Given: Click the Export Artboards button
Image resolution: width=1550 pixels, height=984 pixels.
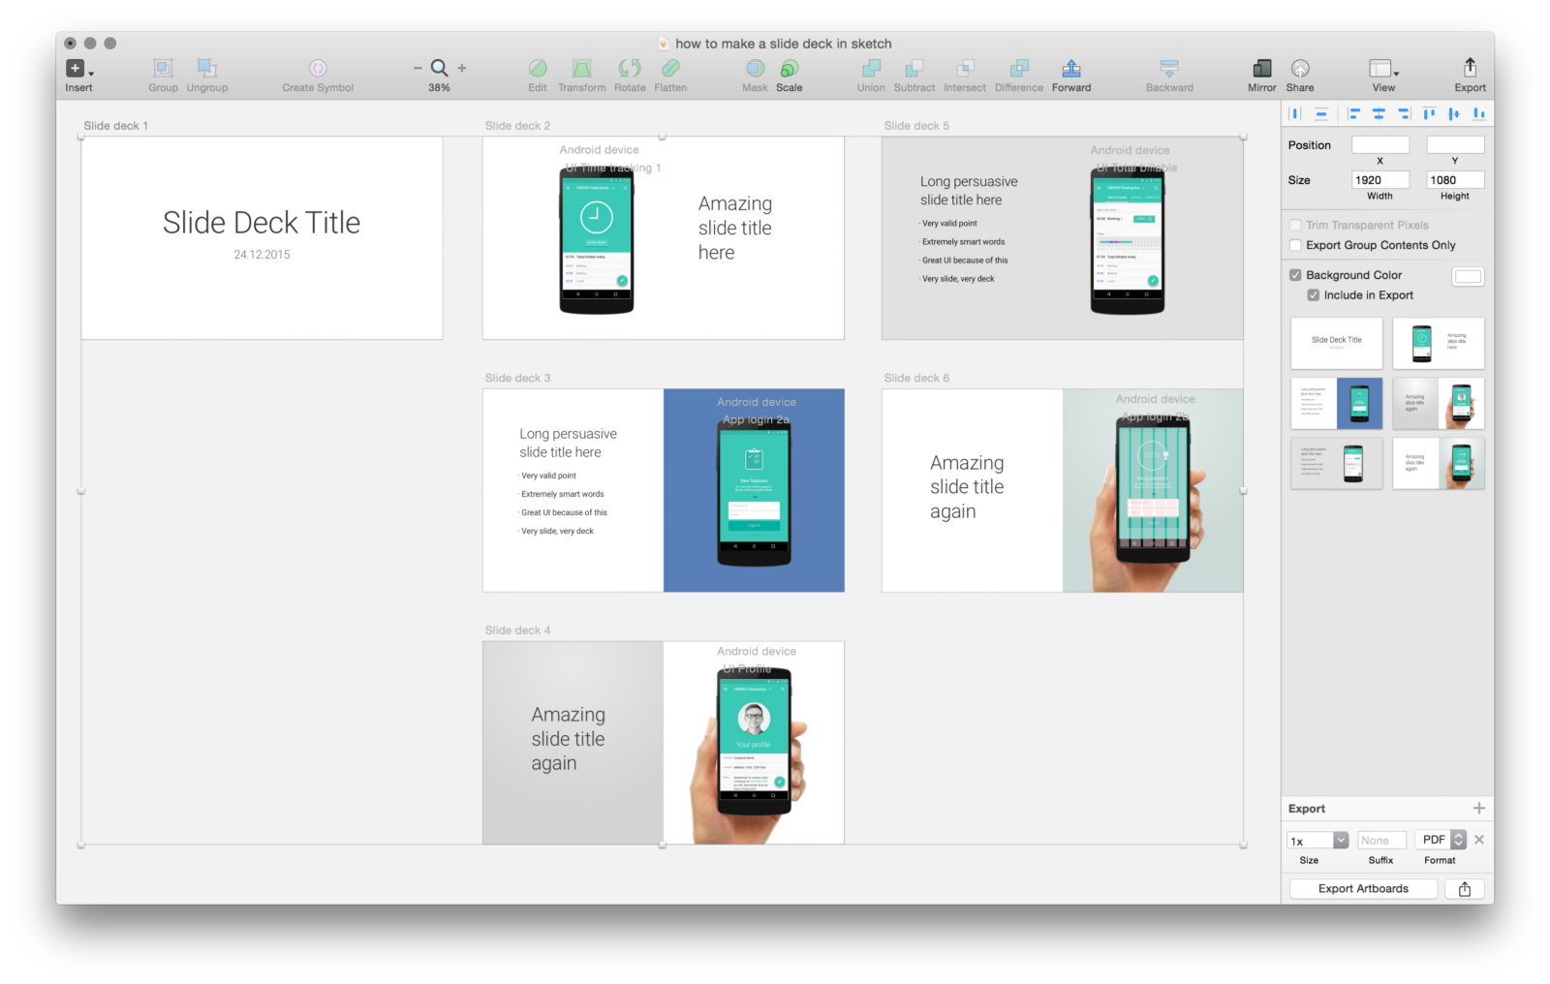Looking at the screenshot, I should click(1362, 888).
